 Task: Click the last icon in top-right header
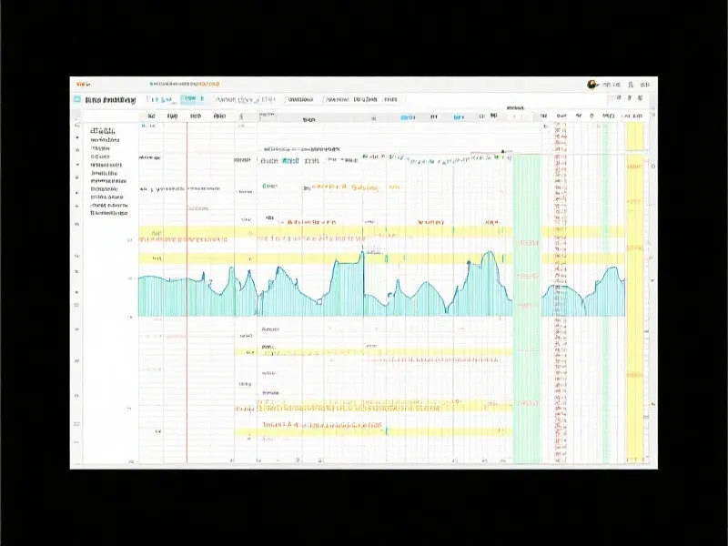(x=644, y=85)
